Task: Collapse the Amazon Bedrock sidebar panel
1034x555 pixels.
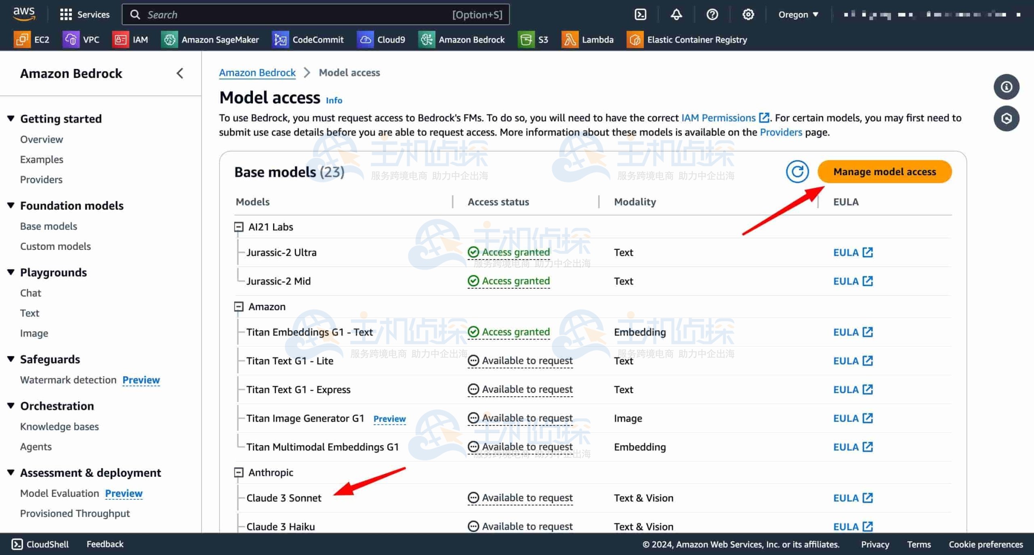Action: pos(180,73)
